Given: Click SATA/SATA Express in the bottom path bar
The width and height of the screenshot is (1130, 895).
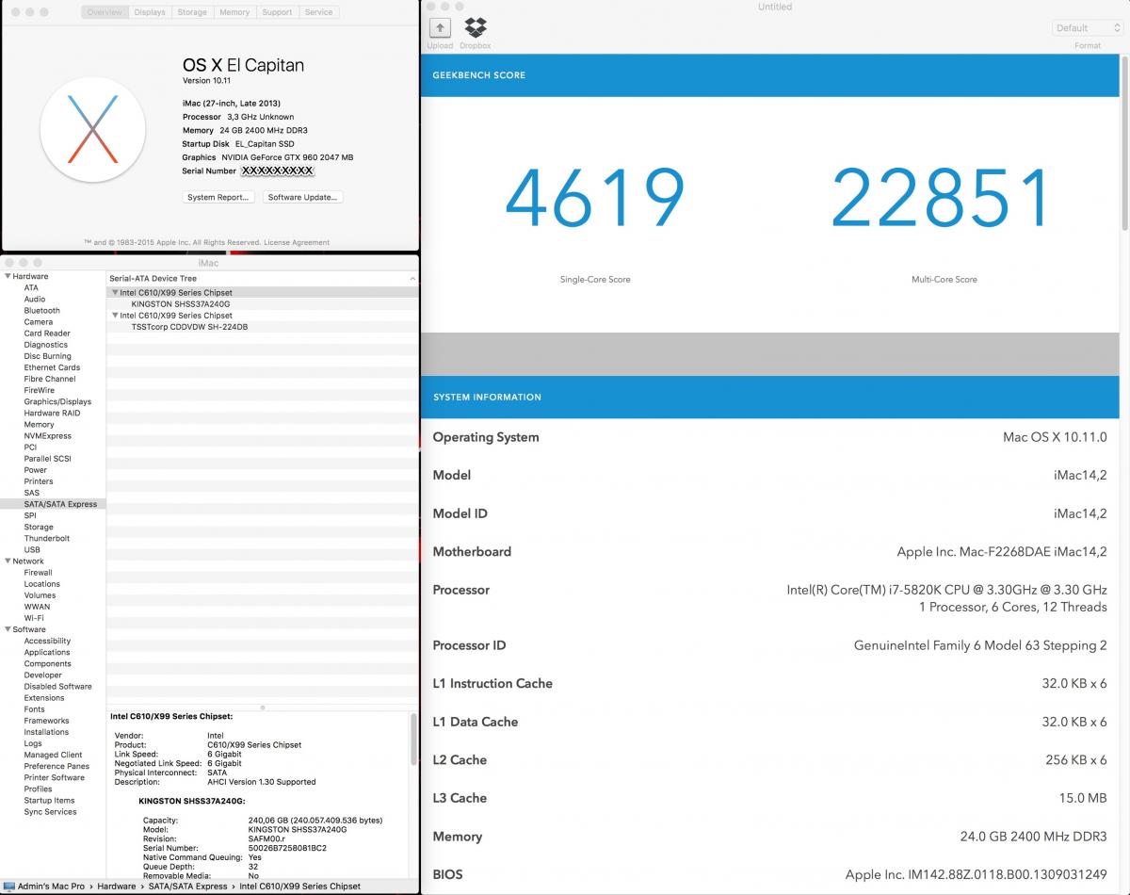Looking at the screenshot, I should click(186, 887).
